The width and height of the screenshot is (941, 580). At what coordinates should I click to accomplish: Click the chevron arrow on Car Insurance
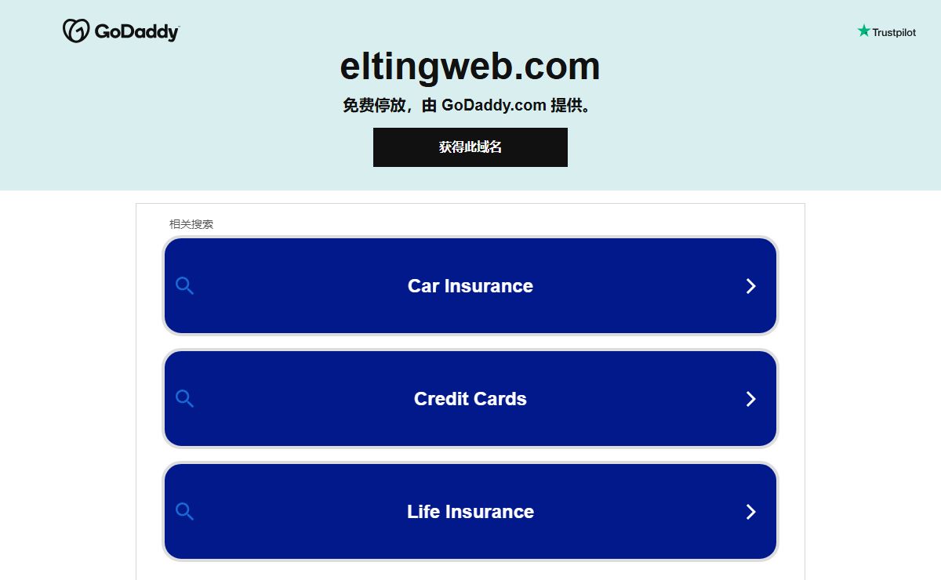750,286
